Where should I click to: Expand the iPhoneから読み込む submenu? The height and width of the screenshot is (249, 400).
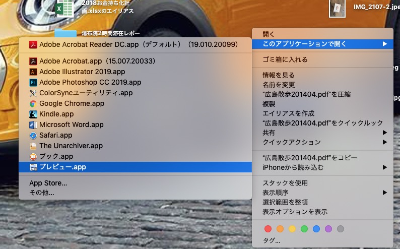tap(322, 167)
